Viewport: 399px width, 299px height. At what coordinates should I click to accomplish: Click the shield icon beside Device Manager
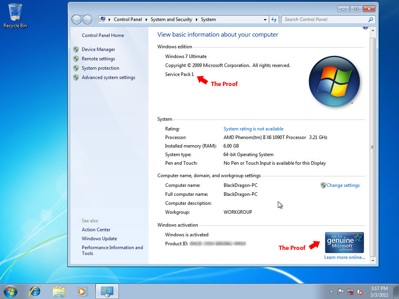click(x=76, y=49)
